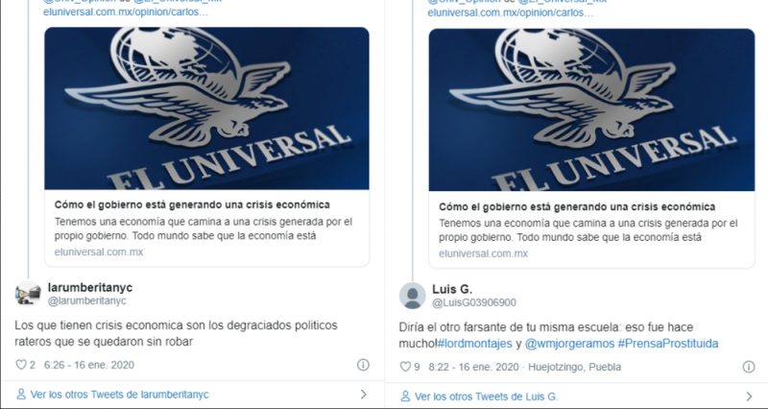768x409 pixels.
Task: Click the @LuisG03906900 handle
Action: (474, 303)
